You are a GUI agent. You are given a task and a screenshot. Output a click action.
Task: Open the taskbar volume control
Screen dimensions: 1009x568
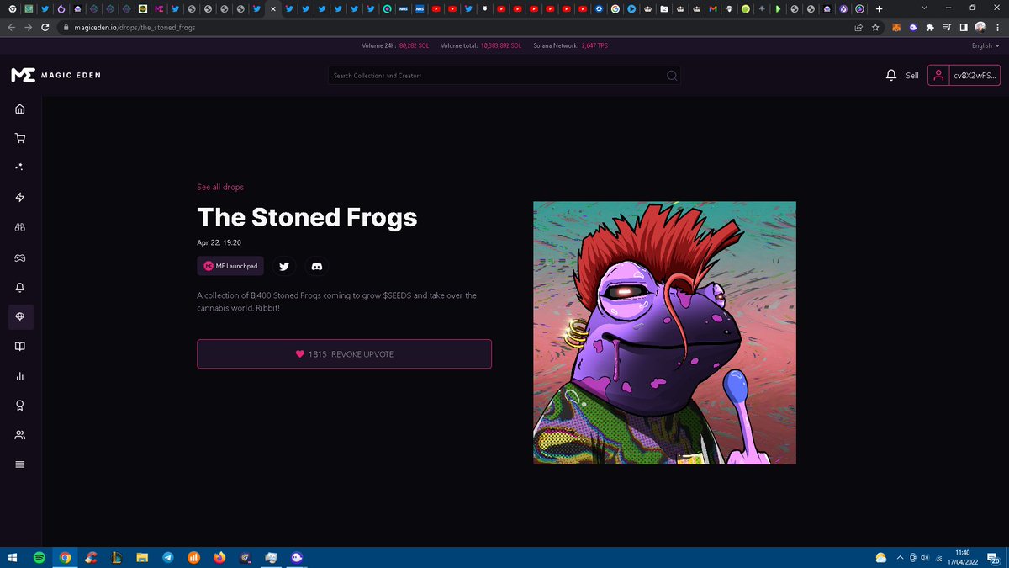point(925,557)
